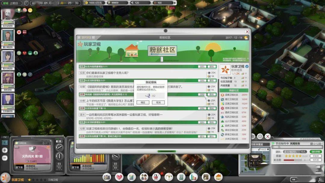Viewport: 325px width, 183px height.
Task: Click the red heart icon in bottom dock
Action: (x=119, y=177)
